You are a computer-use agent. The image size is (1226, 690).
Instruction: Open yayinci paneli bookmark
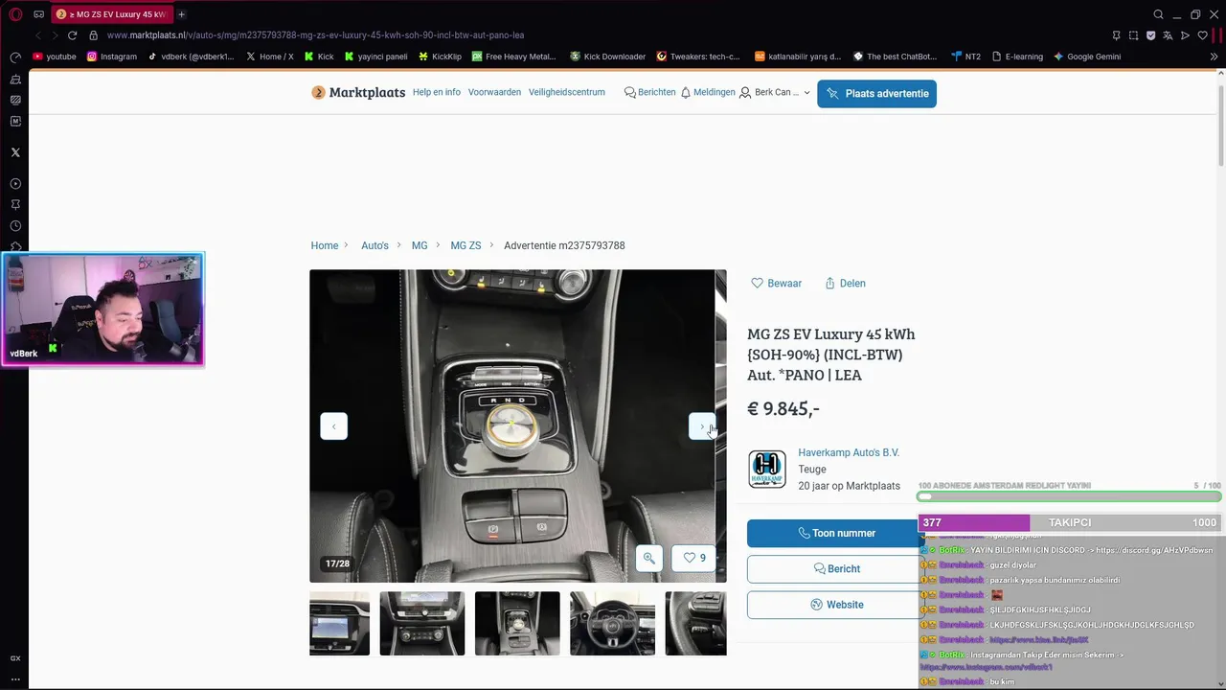pos(375,57)
